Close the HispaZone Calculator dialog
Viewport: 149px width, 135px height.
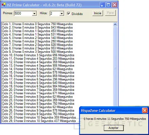(145, 110)
